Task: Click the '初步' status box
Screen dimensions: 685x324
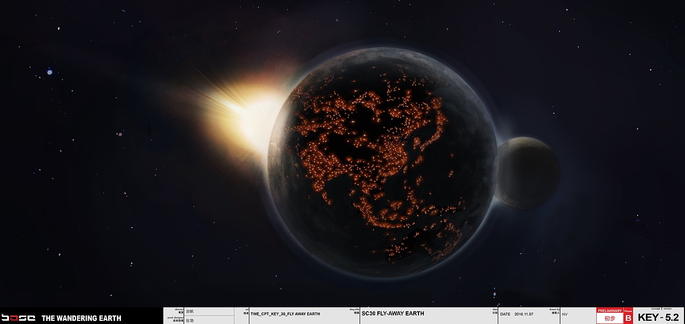Action: pyautogui.click(x=610, y=318)
